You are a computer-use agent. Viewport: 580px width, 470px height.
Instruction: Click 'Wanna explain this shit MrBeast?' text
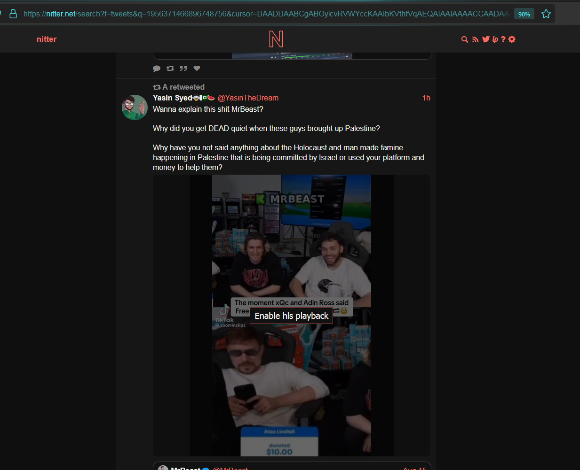click(x=208, y=109)
